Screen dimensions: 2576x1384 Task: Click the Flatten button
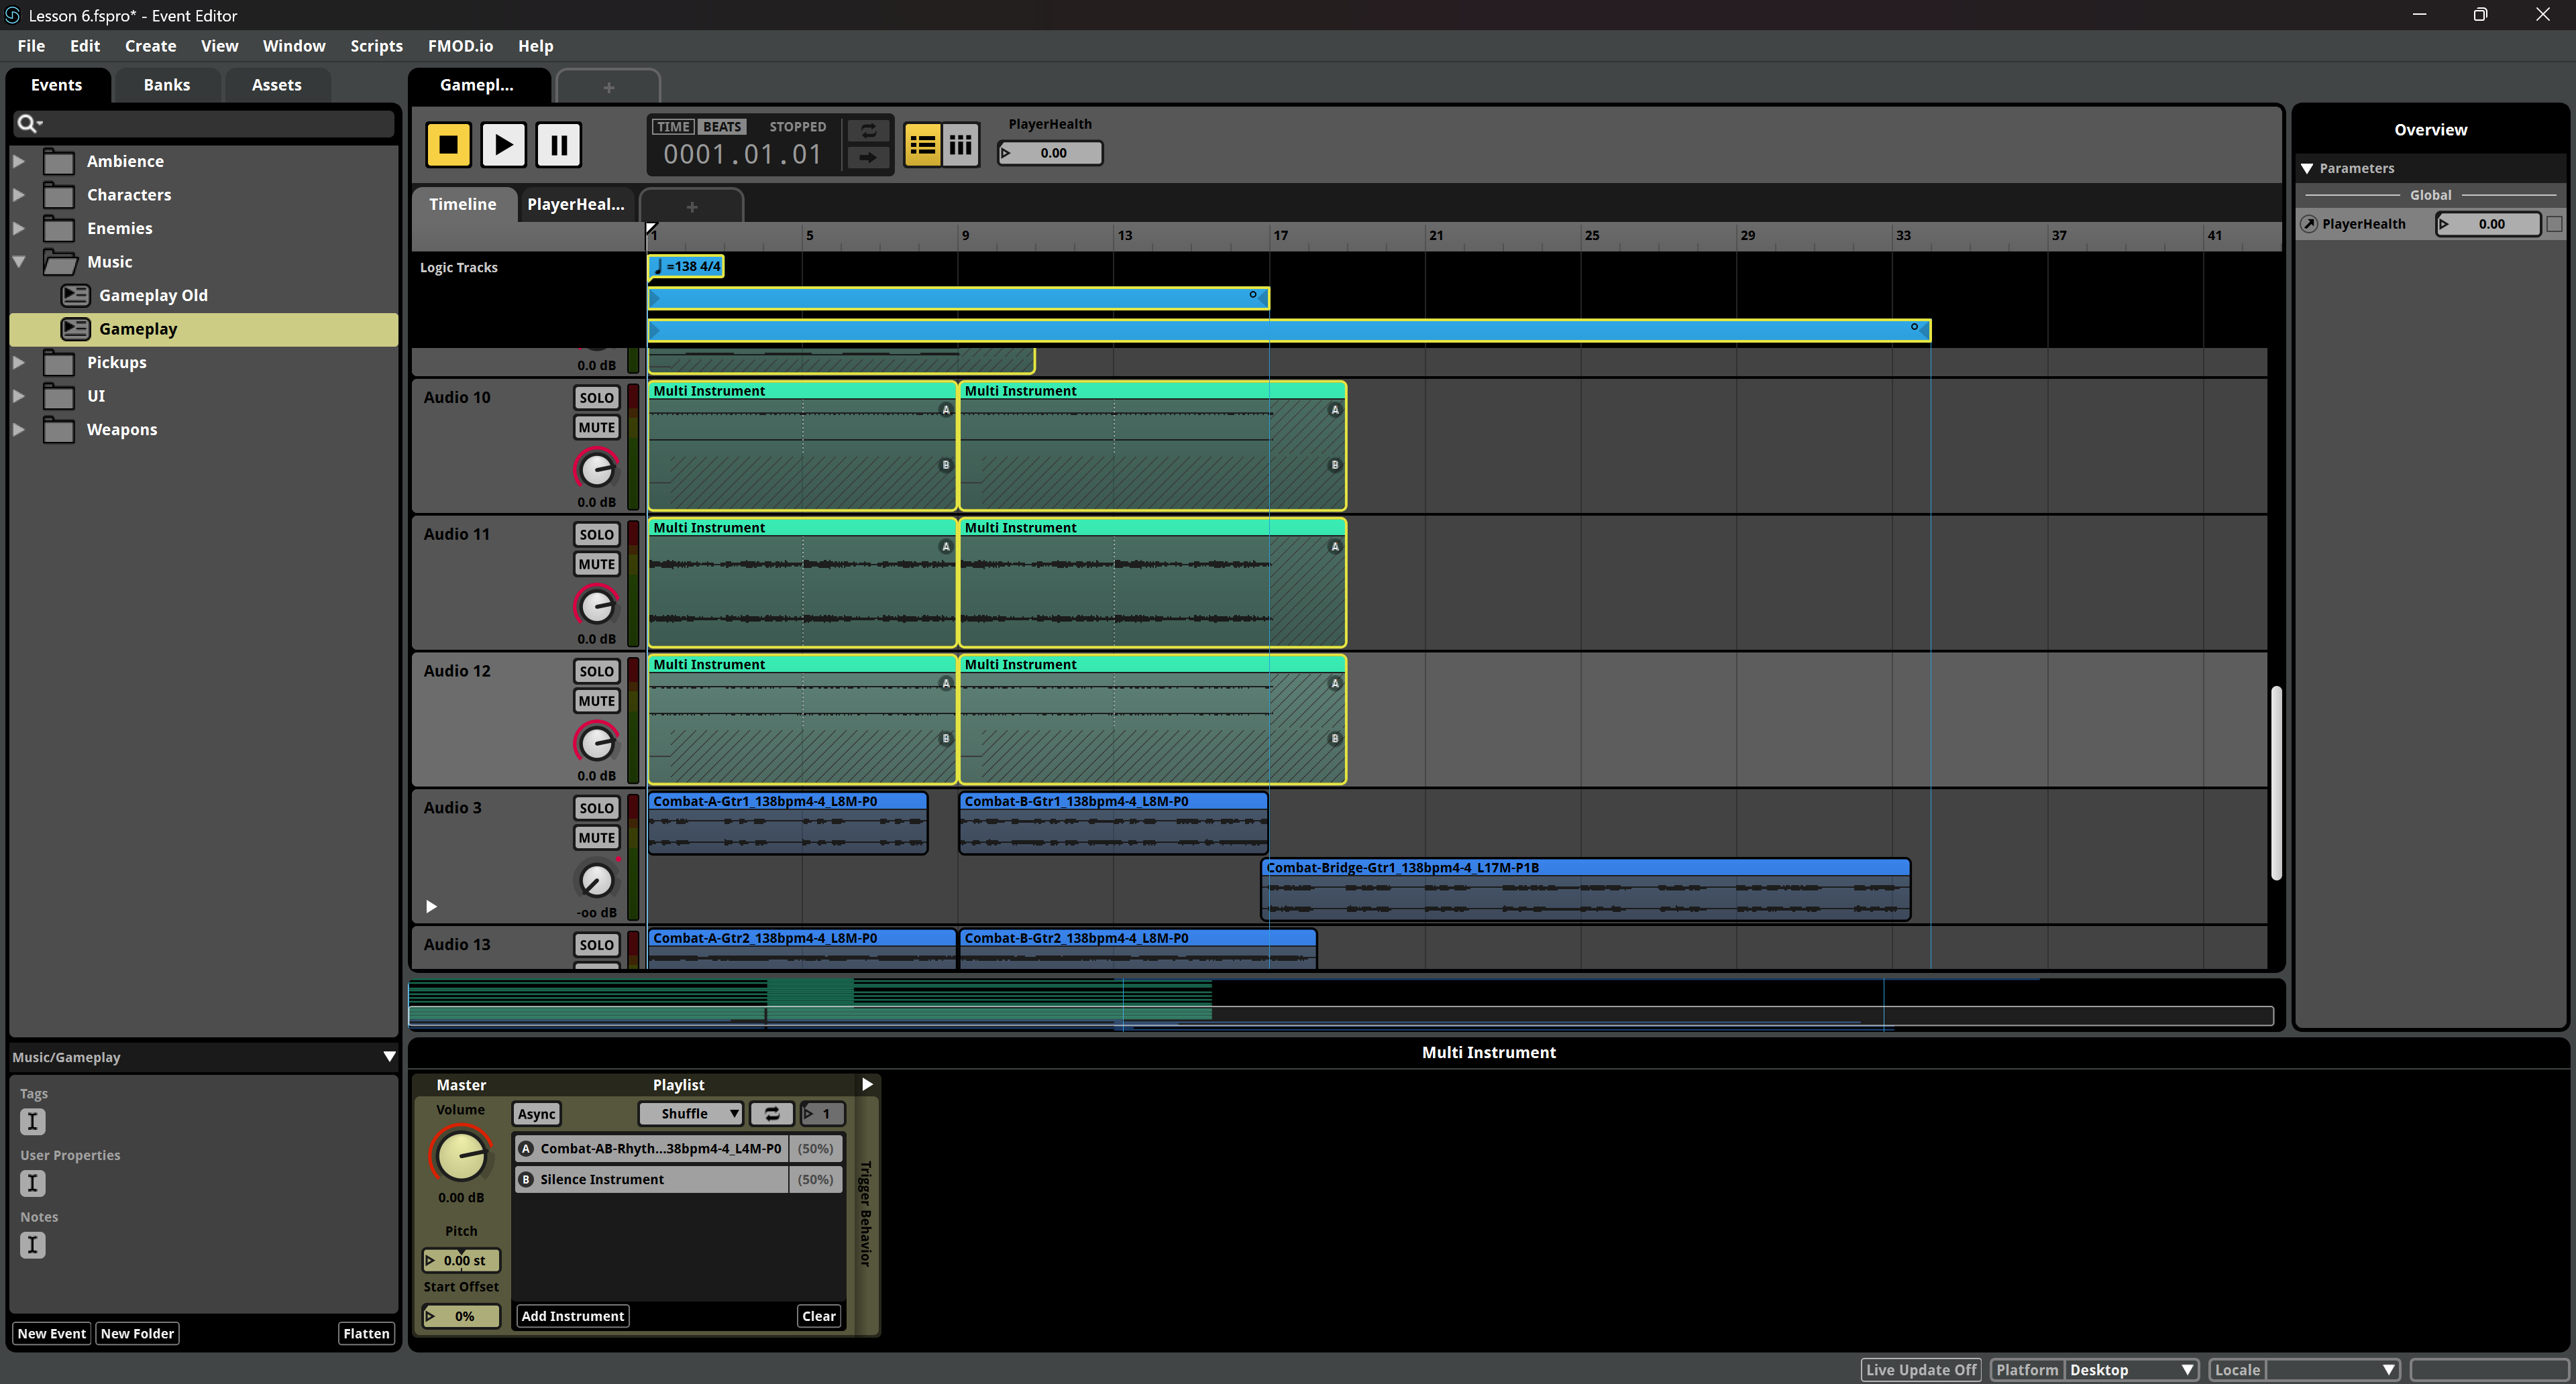(x=366, y=1333)
